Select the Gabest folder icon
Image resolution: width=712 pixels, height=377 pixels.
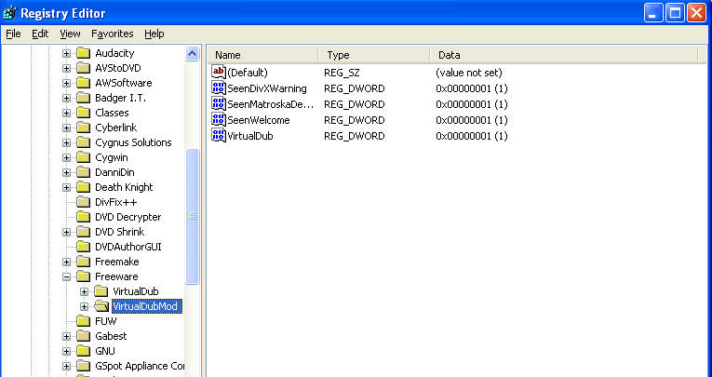[x=84, y=336]
